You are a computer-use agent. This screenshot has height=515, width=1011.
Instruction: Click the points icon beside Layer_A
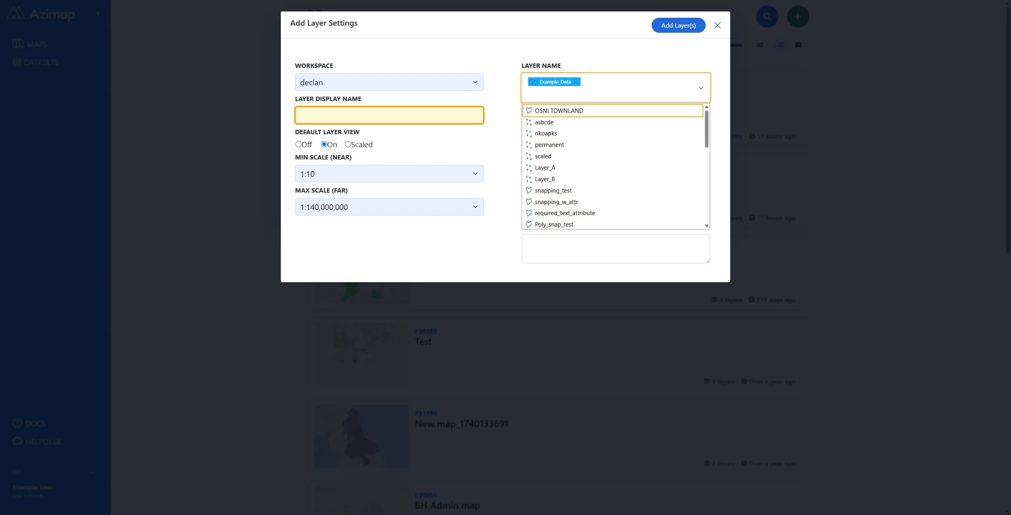[x=529, y=168]
